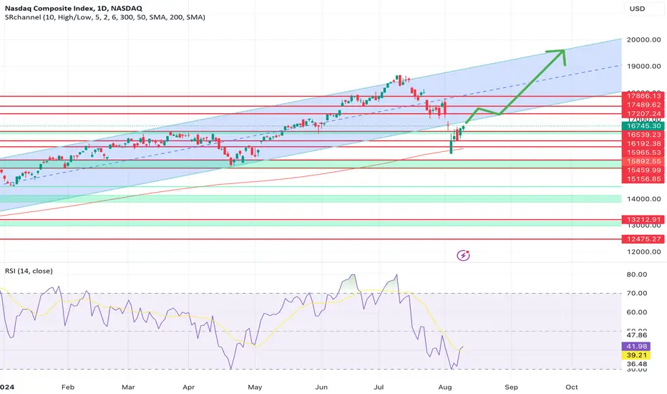
Task: Click the purple 41.98 RSI value label
Action: tap(636, 346)
